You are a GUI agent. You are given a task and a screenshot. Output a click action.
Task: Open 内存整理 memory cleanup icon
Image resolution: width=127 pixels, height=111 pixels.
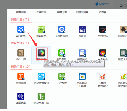point(62,76)
